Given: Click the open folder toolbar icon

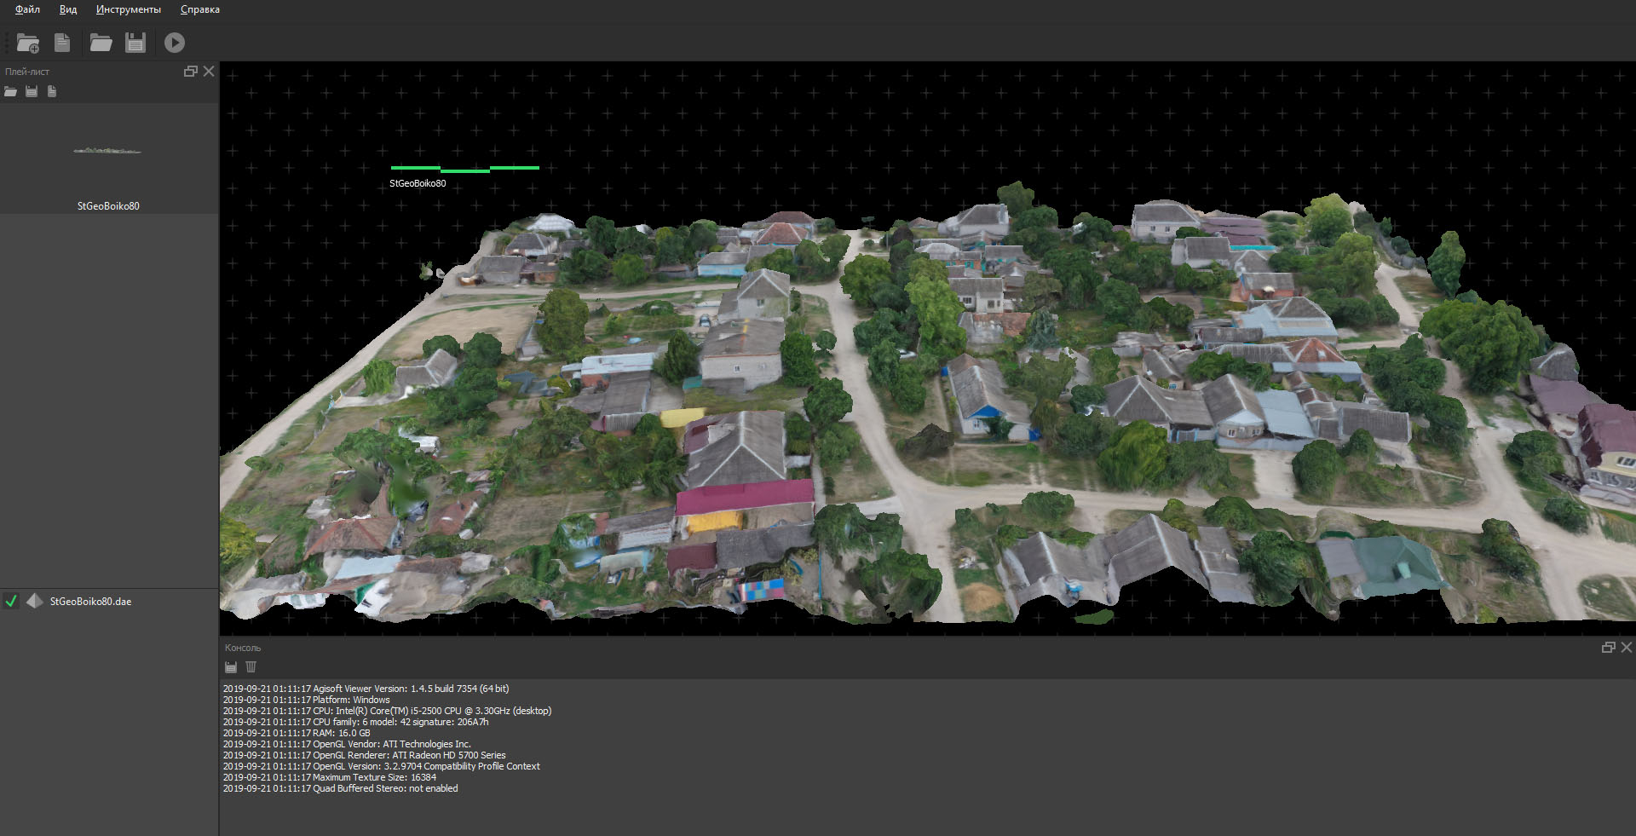Looking at the screenshot, I should click(101, 43).
